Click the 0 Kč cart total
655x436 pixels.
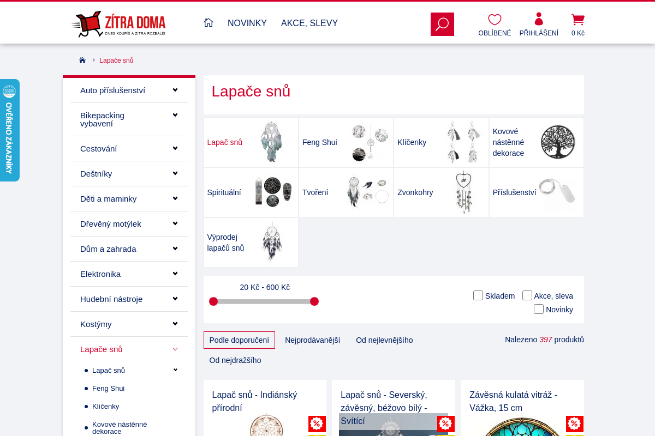pyautogui.click(x=578, y=33)
